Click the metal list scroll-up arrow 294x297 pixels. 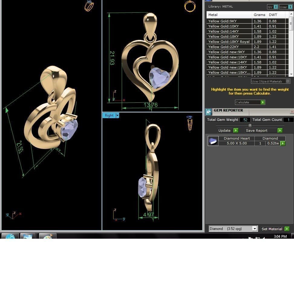291,14
